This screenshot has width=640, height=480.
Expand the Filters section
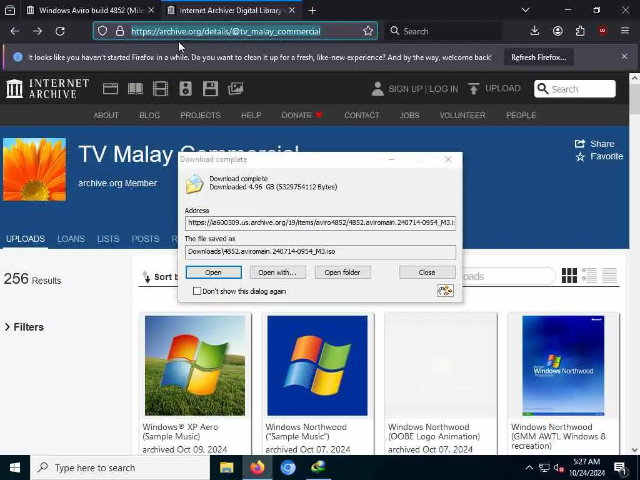tap(24, 327)
